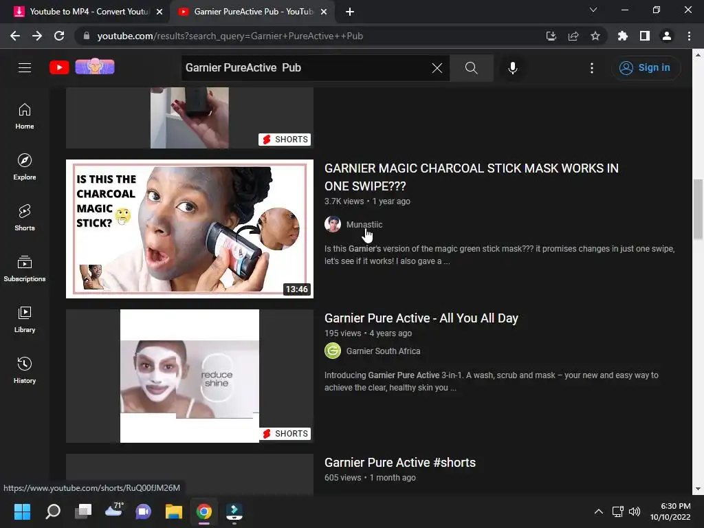This screenshot has height=528, width=704.
Task: Start voice search with the microphone icon
Action: click(513, 68)
